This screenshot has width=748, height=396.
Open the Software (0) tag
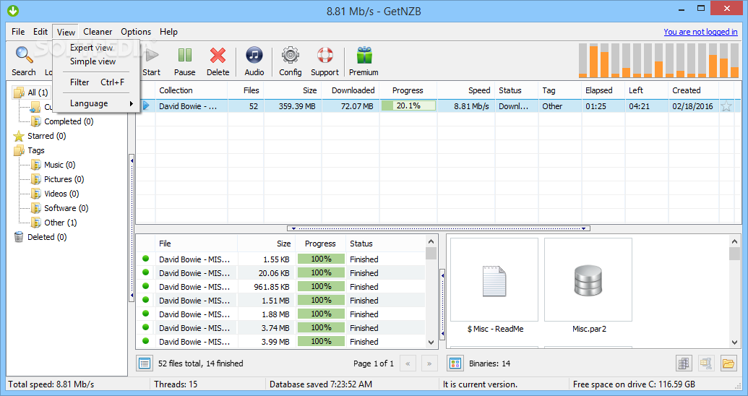click(60, 208)
